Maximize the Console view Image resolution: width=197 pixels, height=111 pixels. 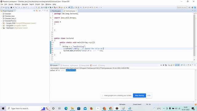click(195, 65)
